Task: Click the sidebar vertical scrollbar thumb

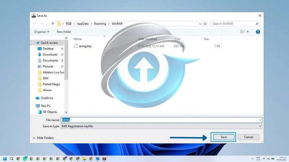Action: click(x=66, y=60)
